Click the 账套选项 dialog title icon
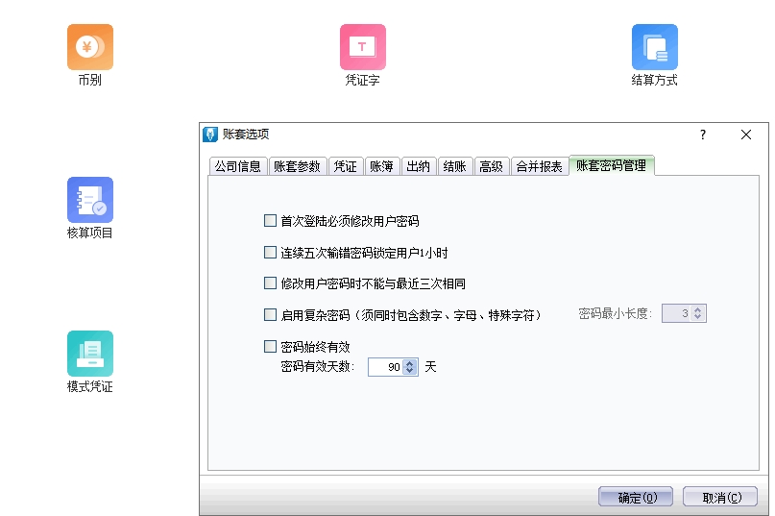Viewport: 775px width, 516px height. [210, 135]
